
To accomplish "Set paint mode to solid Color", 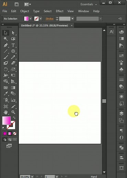I will [x=5, y=133].
